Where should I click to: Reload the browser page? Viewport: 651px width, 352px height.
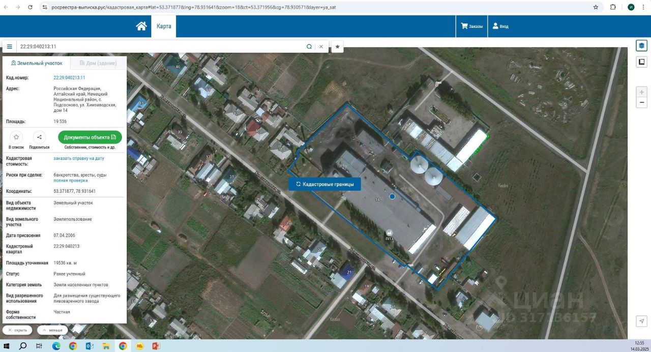tap(31, 7)
